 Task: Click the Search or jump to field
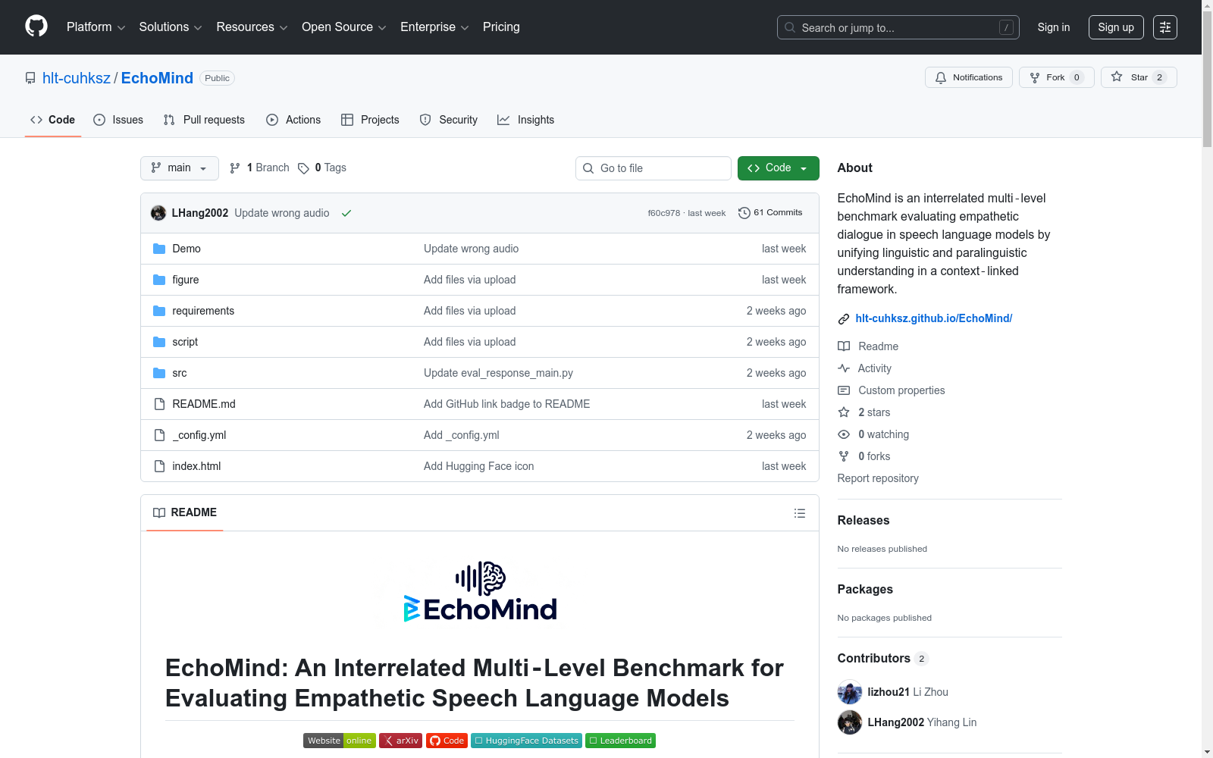click(898, 27)
